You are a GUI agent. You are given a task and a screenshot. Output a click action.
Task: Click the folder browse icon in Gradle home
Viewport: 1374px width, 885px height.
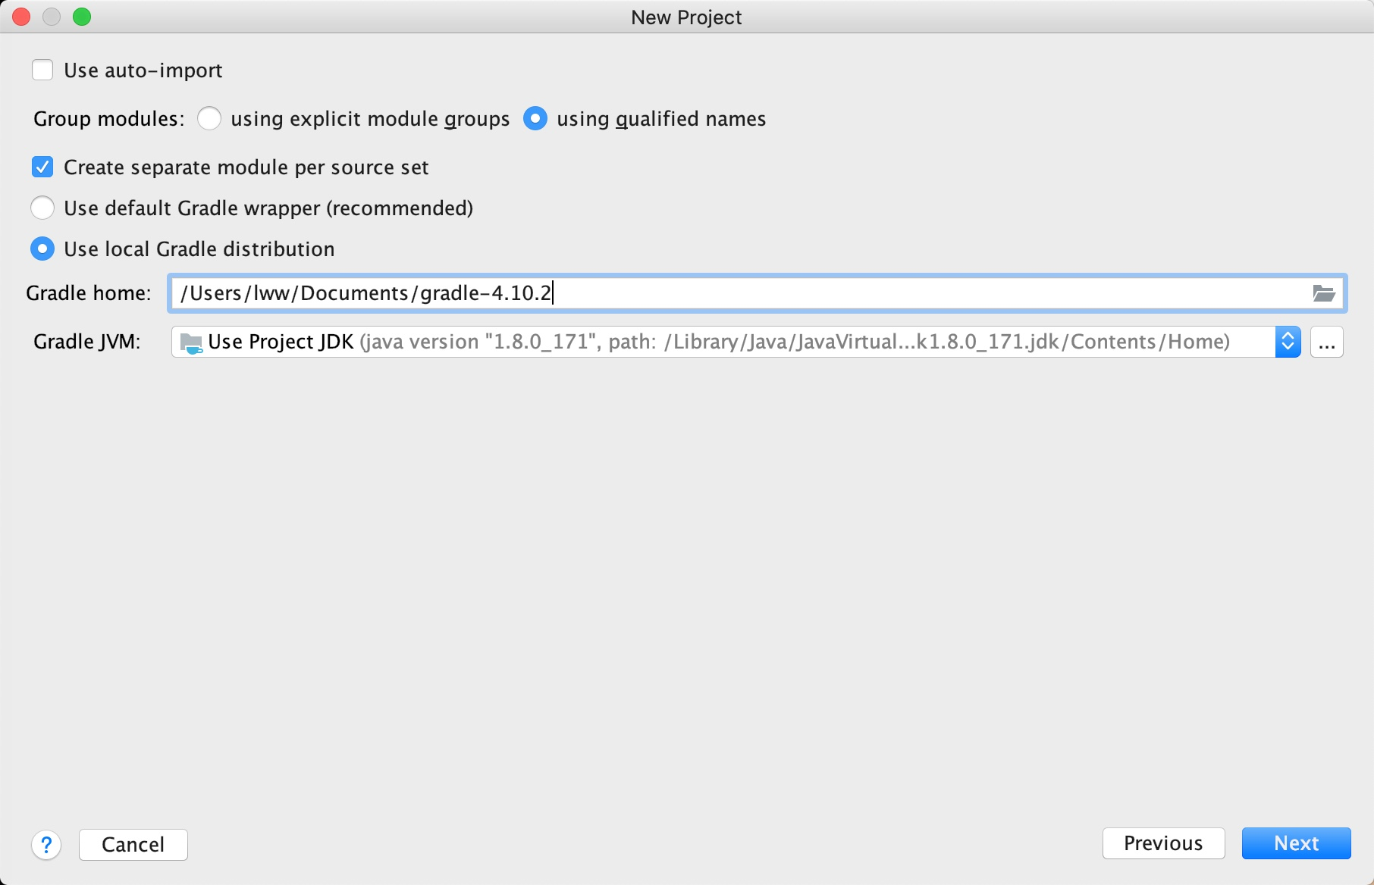(x=1323, y=293)
